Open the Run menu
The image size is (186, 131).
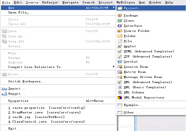142,2
